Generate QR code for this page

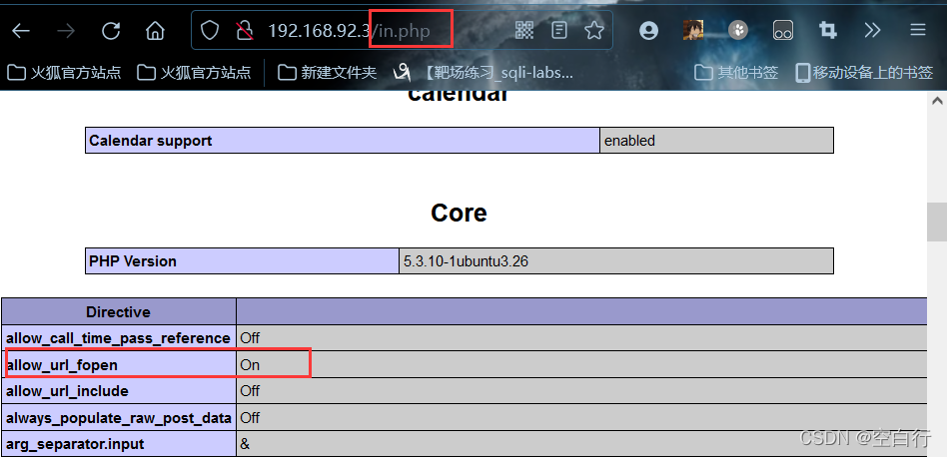pyautogui.click(x=524, y=30)
